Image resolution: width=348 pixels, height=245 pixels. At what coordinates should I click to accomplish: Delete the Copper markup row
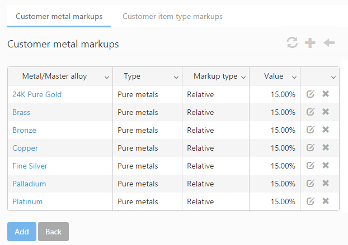coord(326,148)
